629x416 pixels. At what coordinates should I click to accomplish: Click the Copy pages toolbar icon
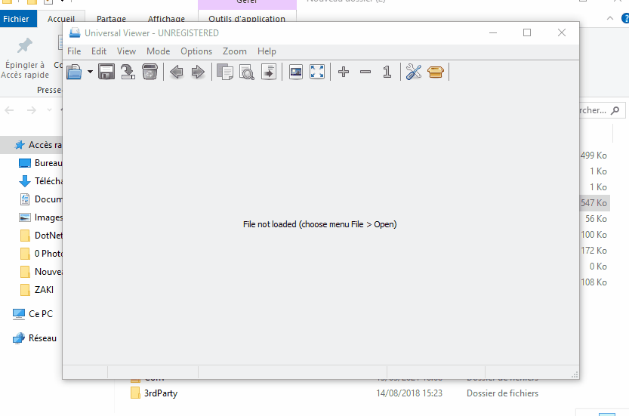click(x=225, y=72)
